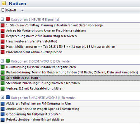Viewport: 140px width, 126px height.
Task: Click blue note icon for Reisekostenübernahme Bristol
Action: (x=2, y=120)
